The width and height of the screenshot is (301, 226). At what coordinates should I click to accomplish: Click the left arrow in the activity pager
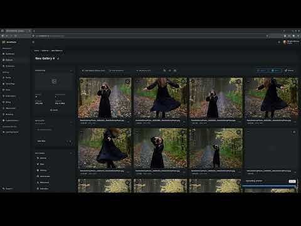[x=67, y=141]
